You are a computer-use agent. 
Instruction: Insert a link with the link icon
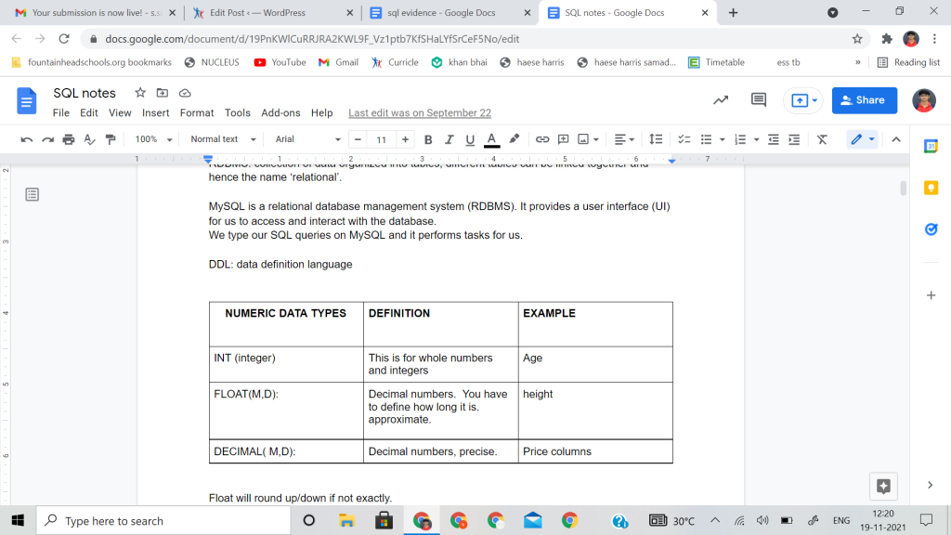pos(542,139)
